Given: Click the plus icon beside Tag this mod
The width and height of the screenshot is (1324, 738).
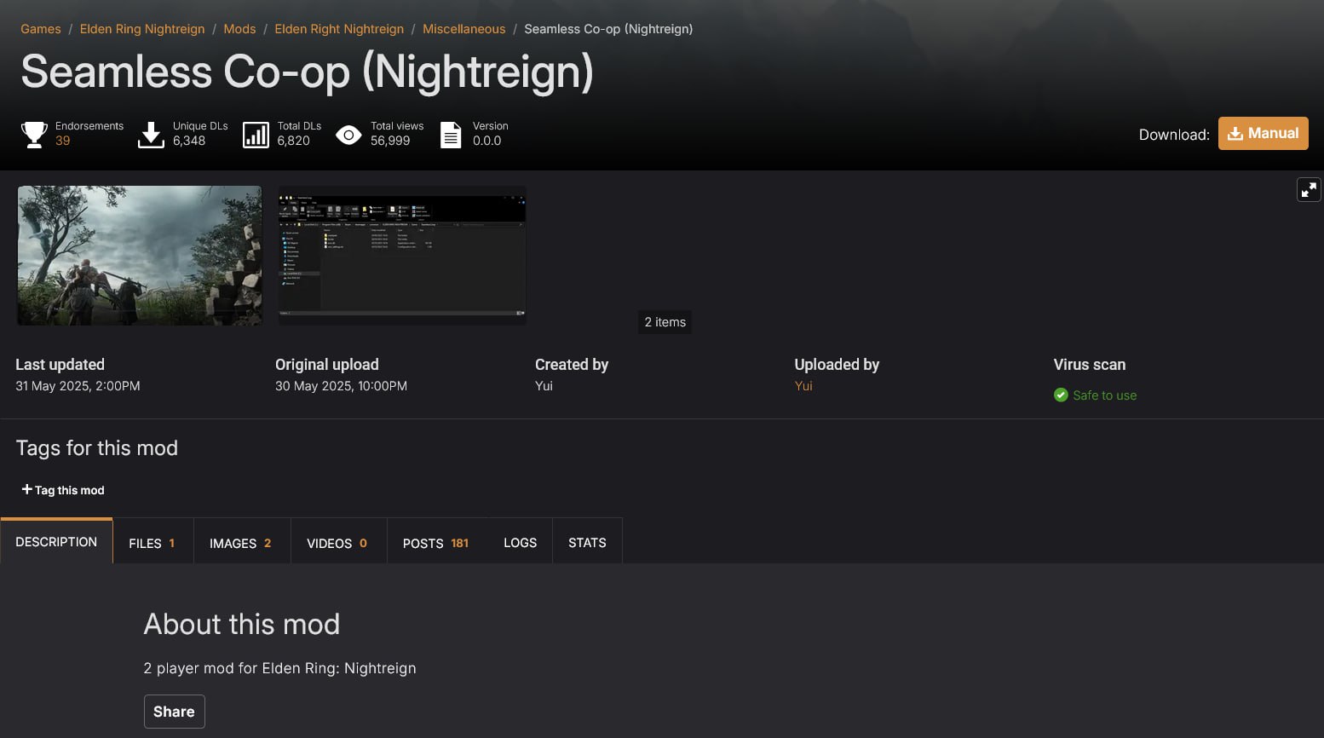Looking at the screenshot, I should click(x=27, y=489).
